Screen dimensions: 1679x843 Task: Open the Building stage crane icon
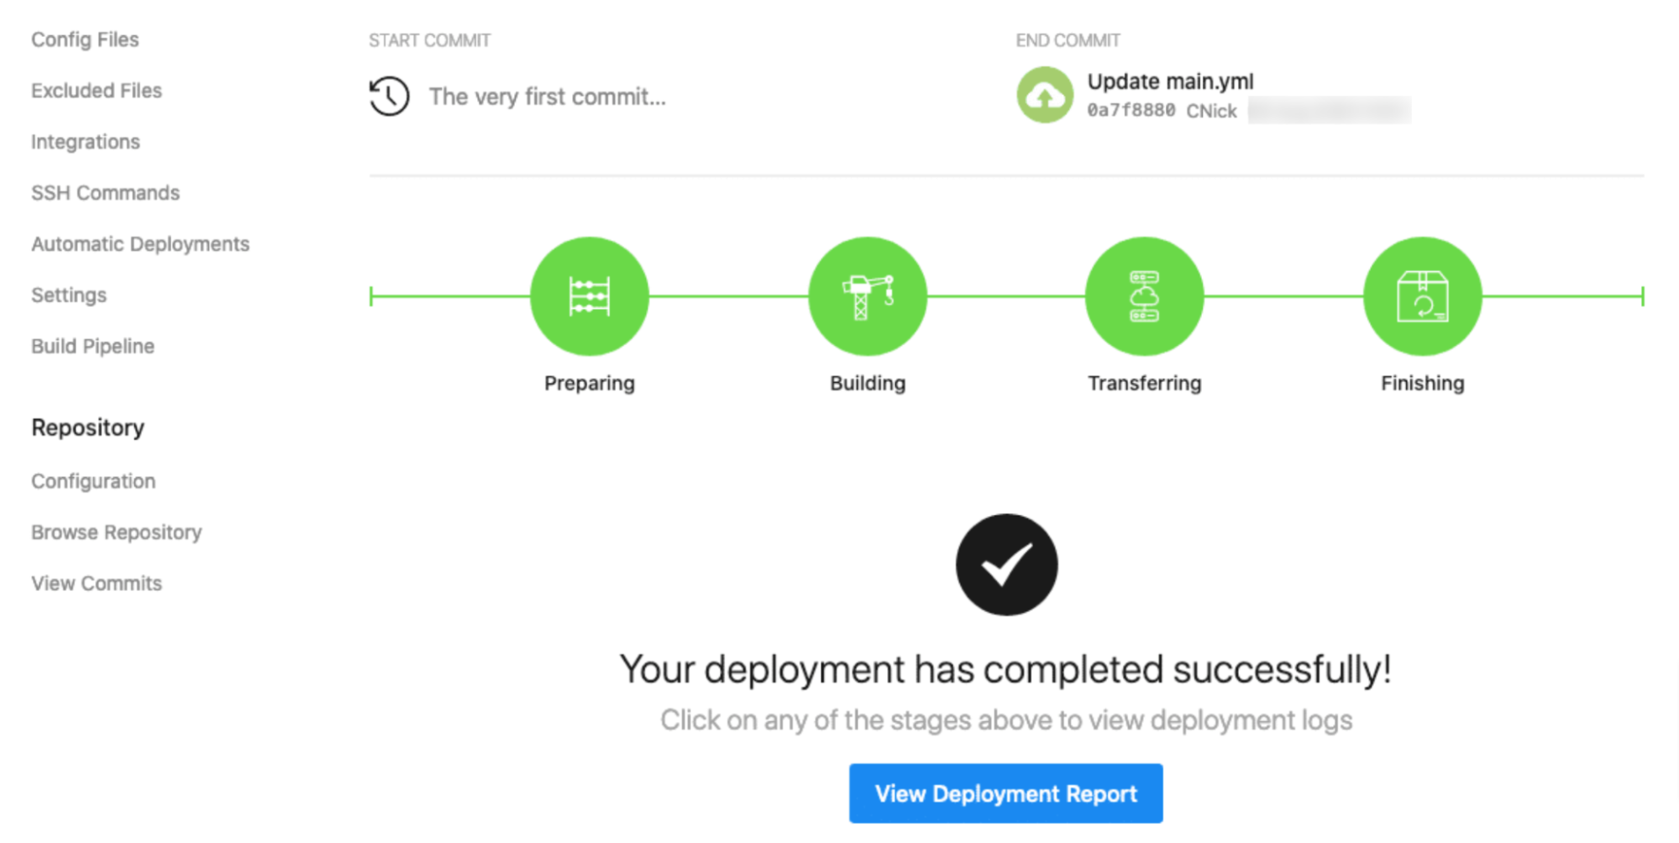[867, 296]
